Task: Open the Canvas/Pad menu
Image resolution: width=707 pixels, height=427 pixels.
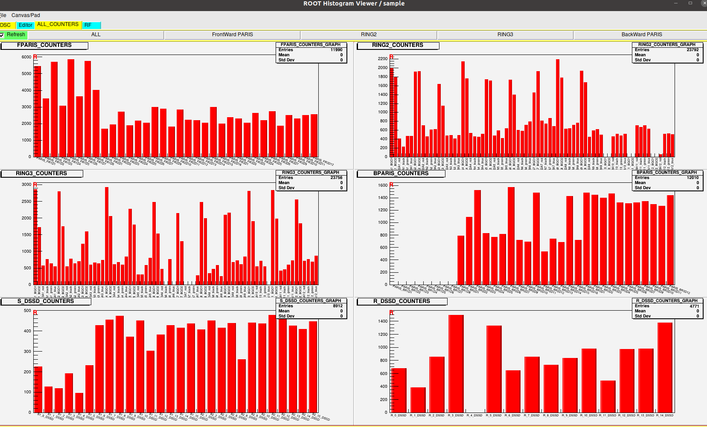Action: [26, 15]
